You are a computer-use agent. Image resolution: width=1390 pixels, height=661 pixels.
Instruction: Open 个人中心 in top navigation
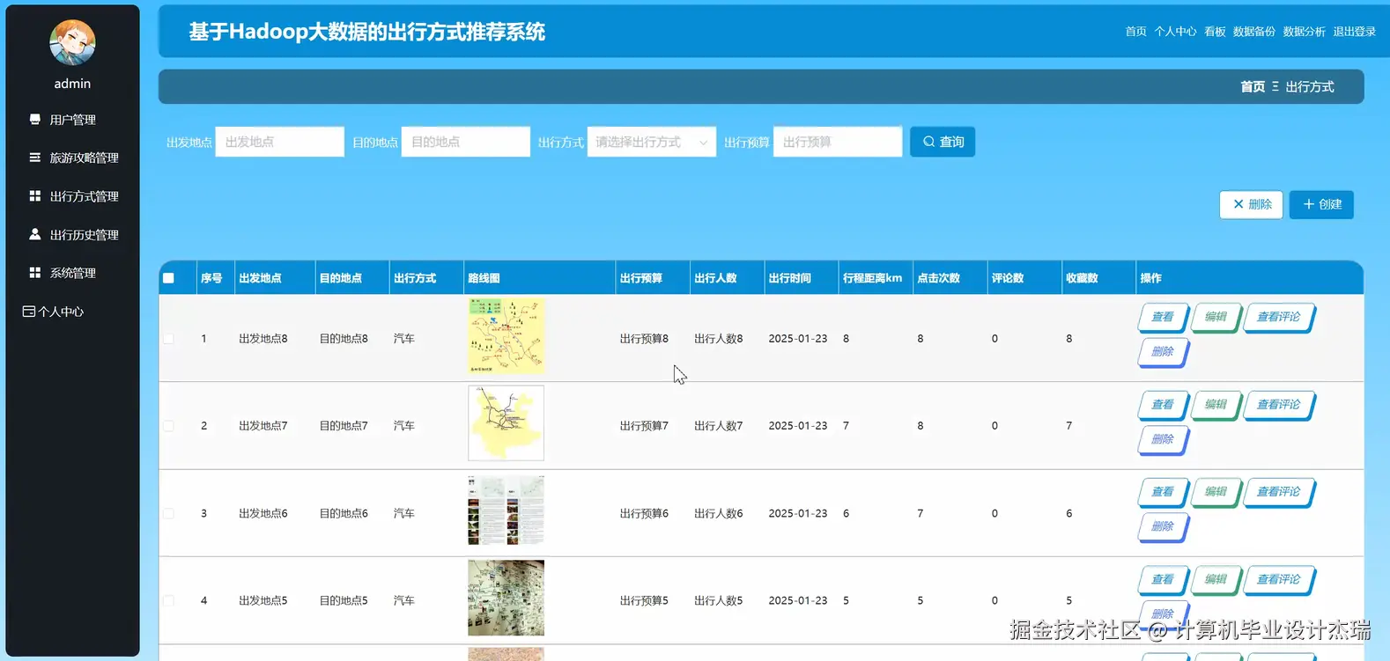point(1175,32)
